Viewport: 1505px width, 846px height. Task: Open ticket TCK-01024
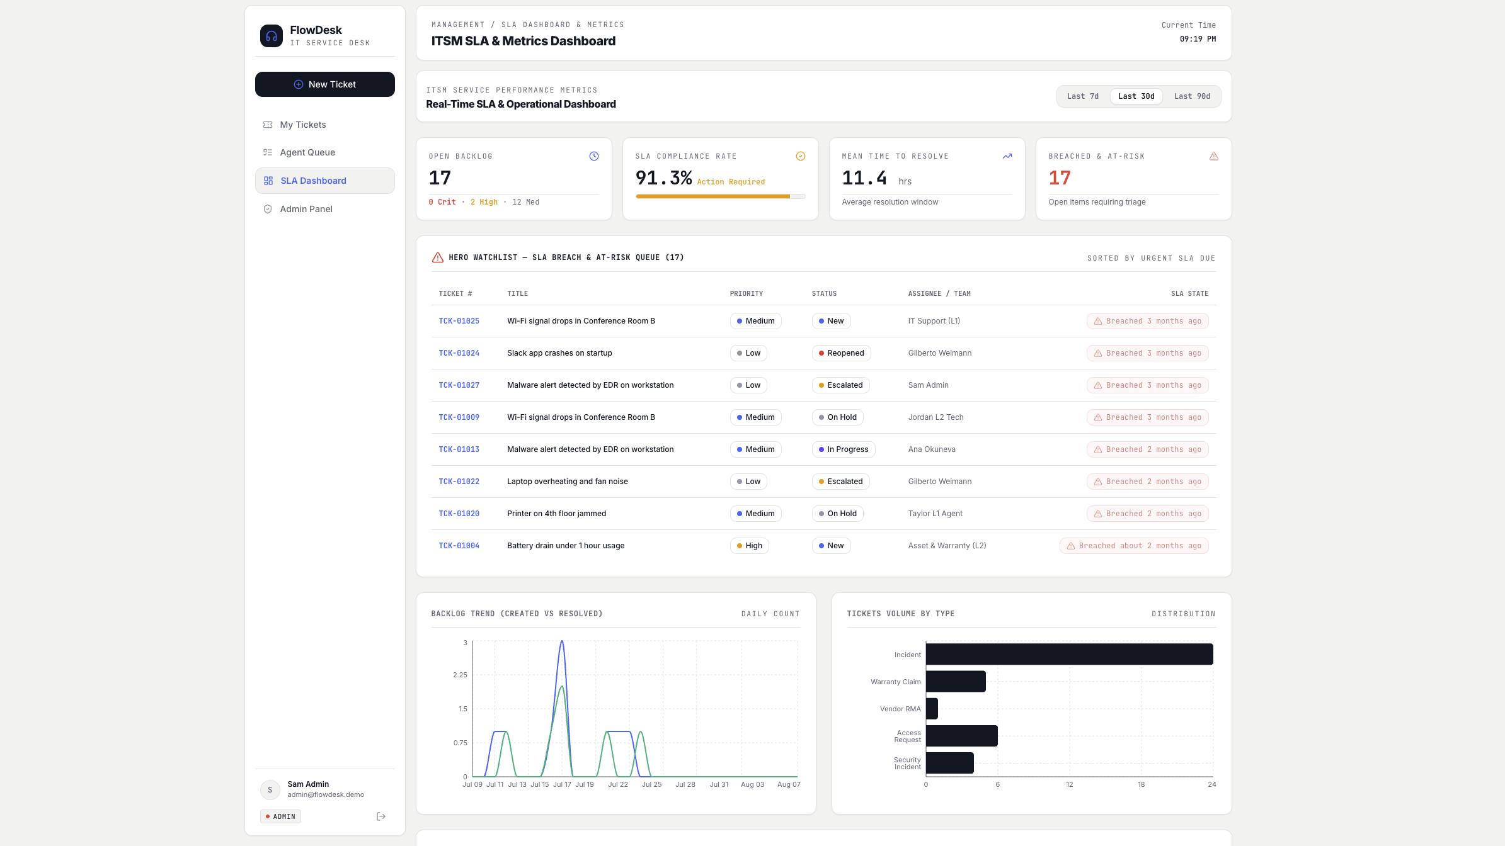459,353
